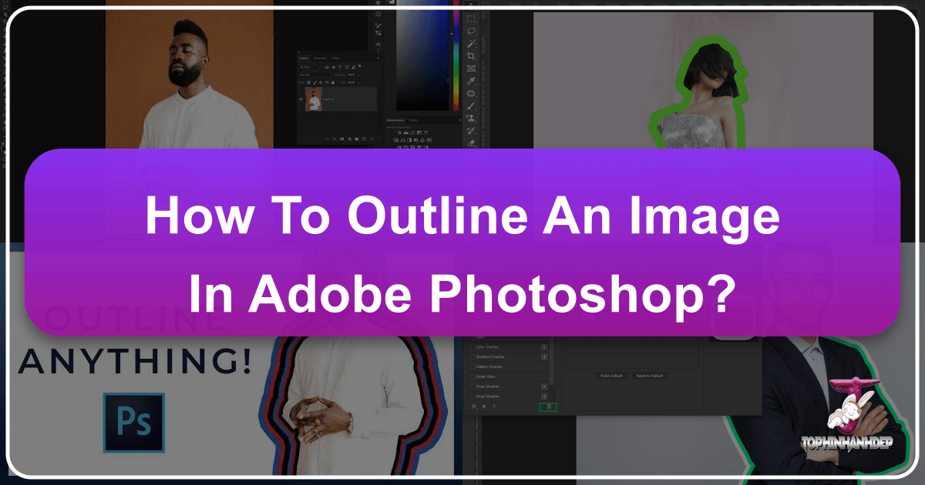The image size is (925, 485).
Task: Select the Crop tool
Action: click(472, 57)
